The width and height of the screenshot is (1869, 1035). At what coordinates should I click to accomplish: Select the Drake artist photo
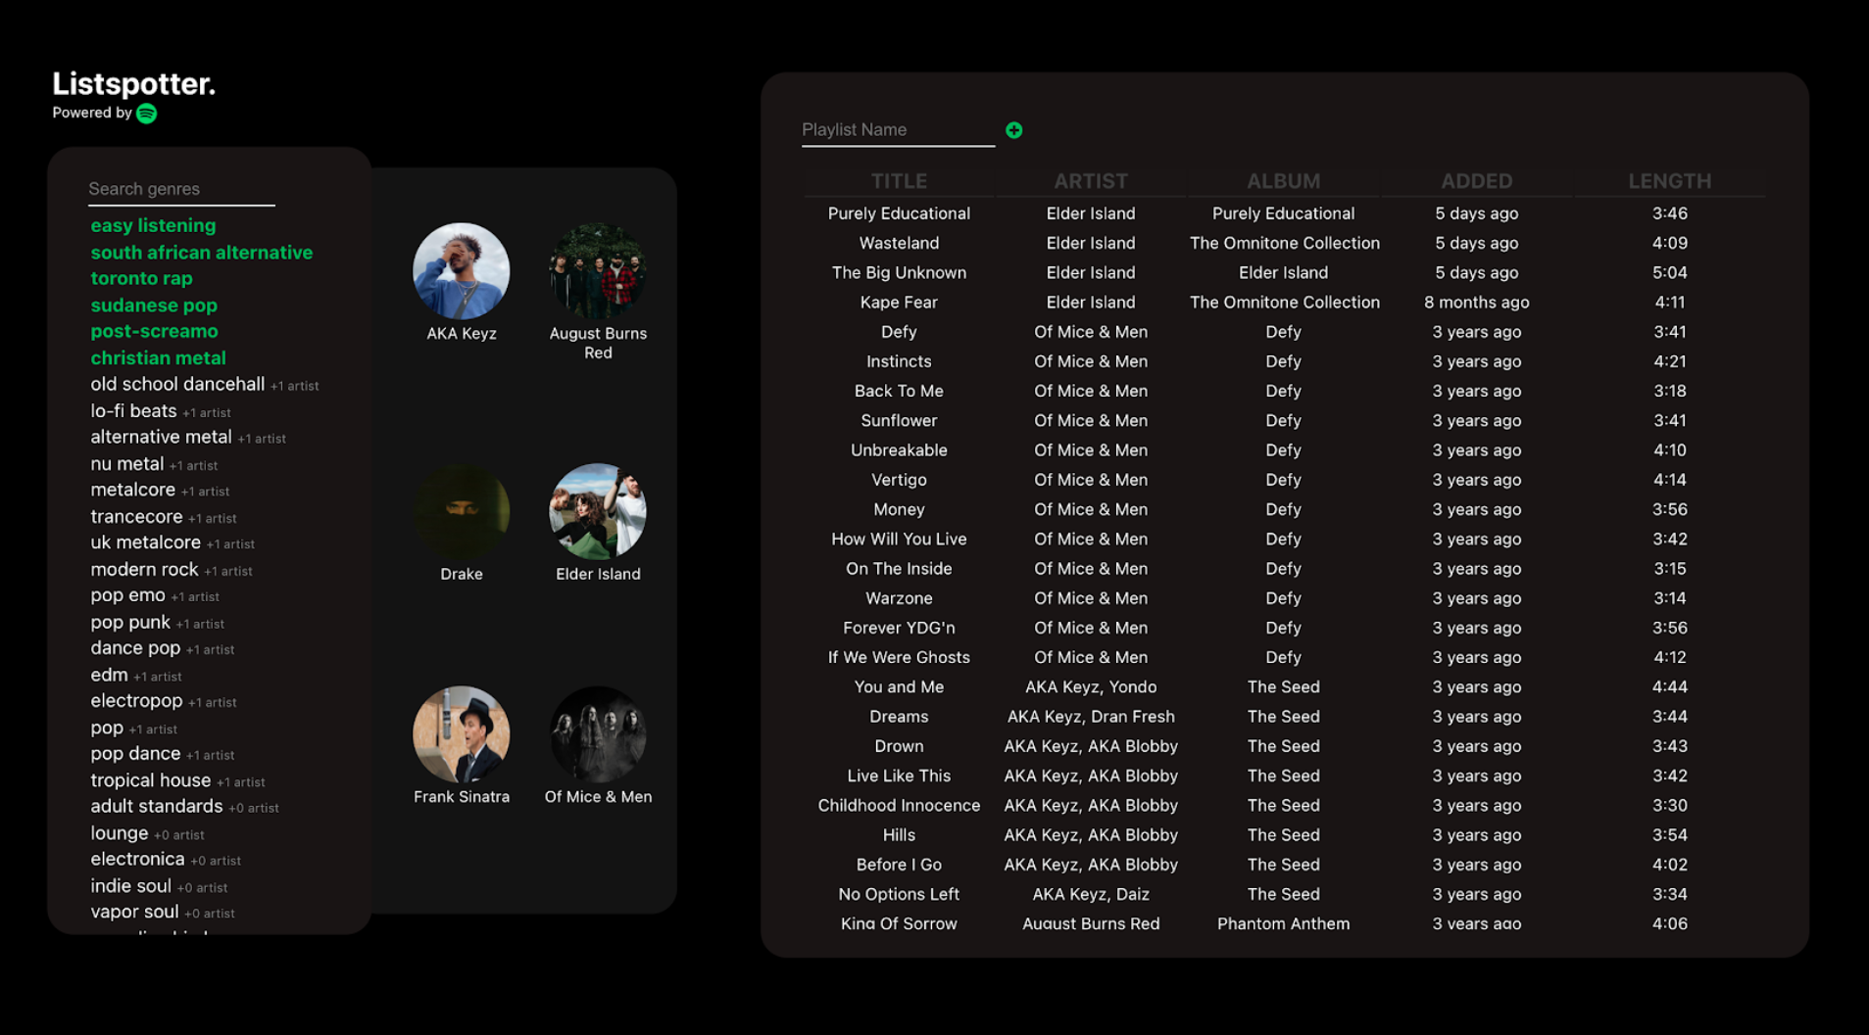point(461,511)
